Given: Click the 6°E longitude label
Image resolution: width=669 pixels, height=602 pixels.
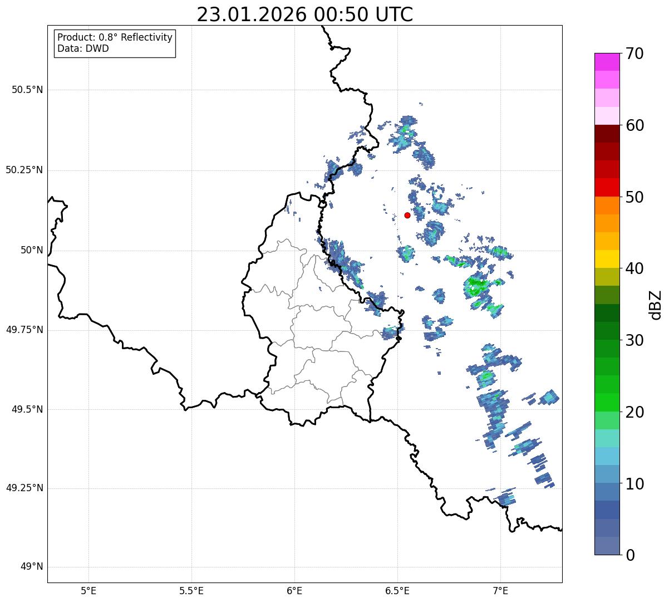Looking at the screenshot, I should tap(294, 591).
